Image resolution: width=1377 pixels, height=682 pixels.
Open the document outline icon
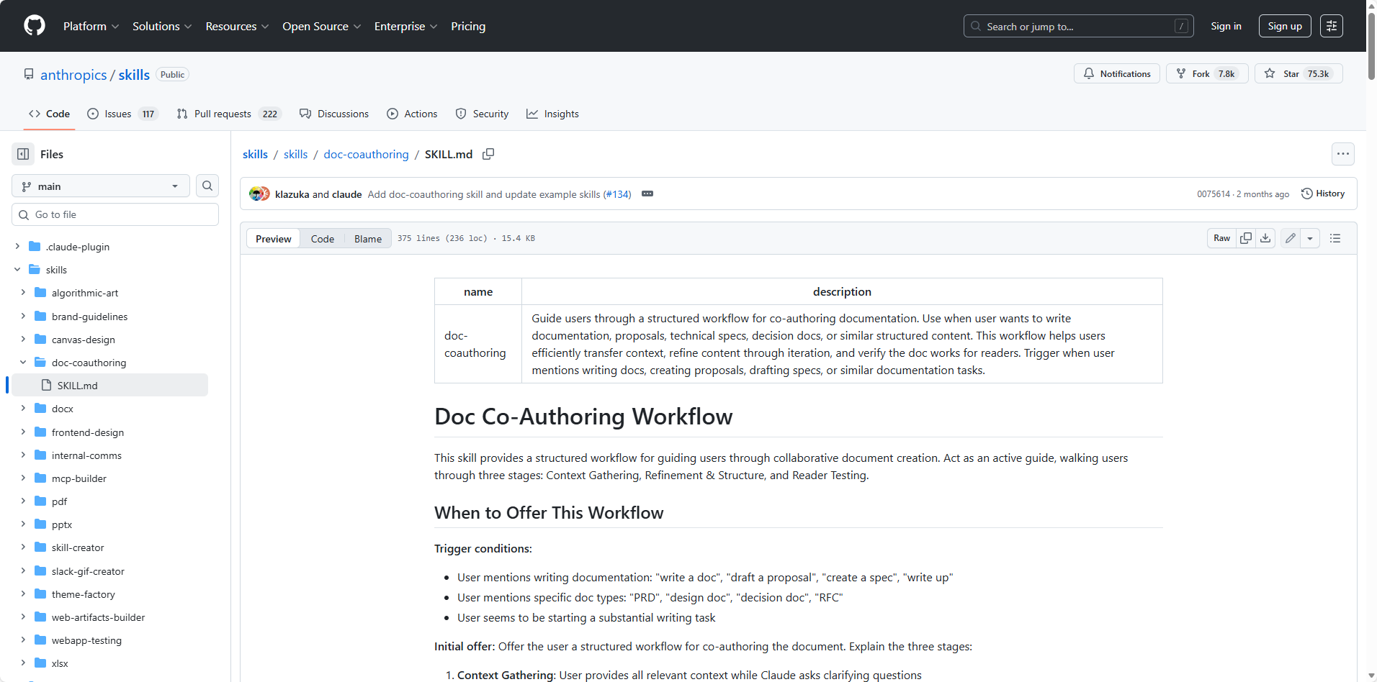1335,238
